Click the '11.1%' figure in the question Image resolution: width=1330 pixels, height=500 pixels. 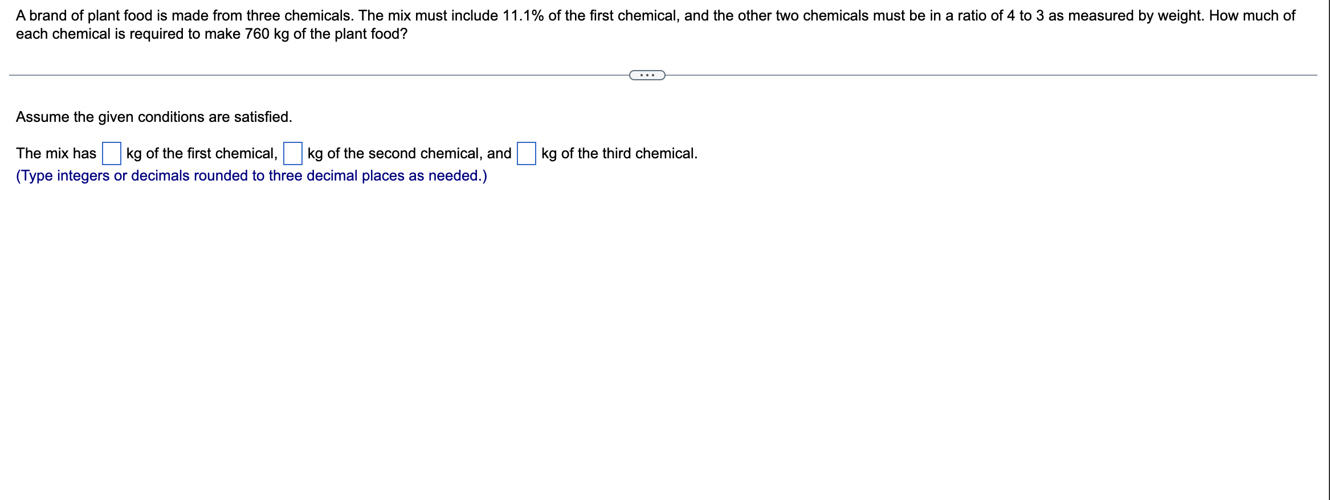pos(520,16)
